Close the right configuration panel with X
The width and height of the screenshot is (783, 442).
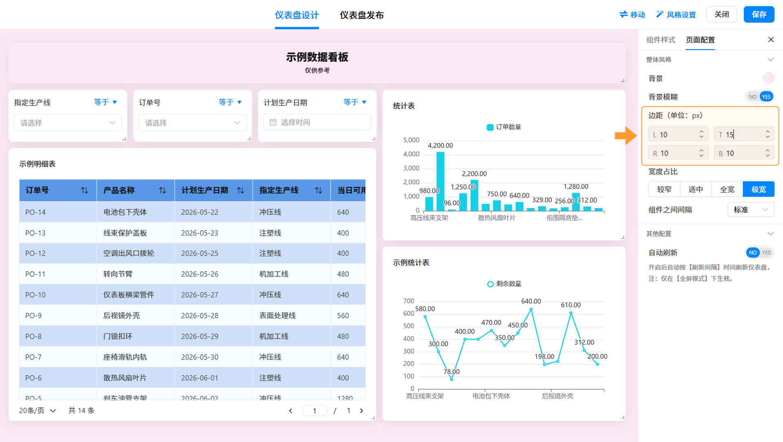771,40
